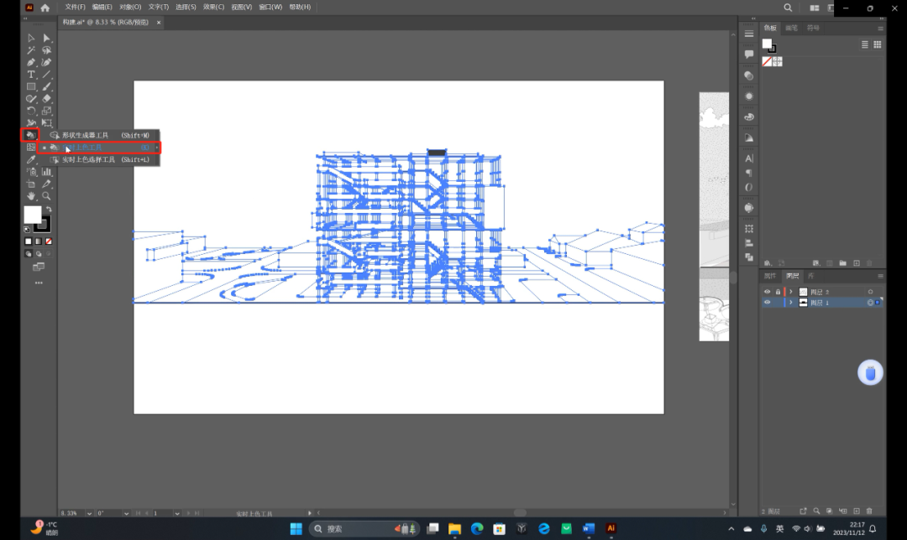Viewport: 907px width, 540px height.
Task: Open the Character panel icon (A)
Action: [749, 158]
